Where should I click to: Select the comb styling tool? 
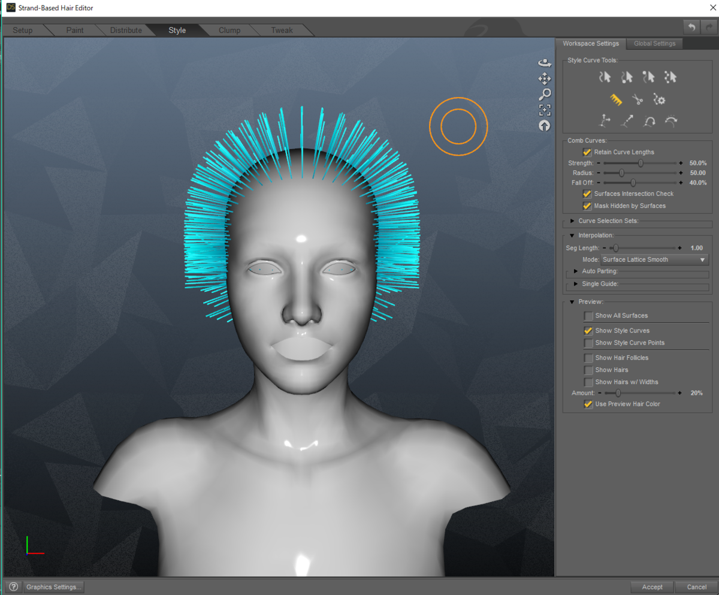tap(615, 99)
